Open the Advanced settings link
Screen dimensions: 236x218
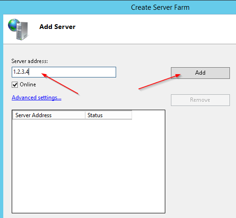click(x=37, y=98)
